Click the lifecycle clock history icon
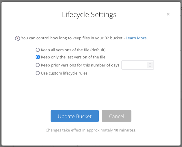 point(17,38)
